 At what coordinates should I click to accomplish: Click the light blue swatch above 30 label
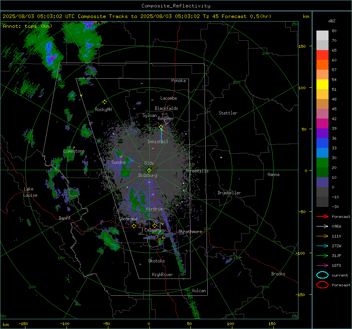pos(322,153)
